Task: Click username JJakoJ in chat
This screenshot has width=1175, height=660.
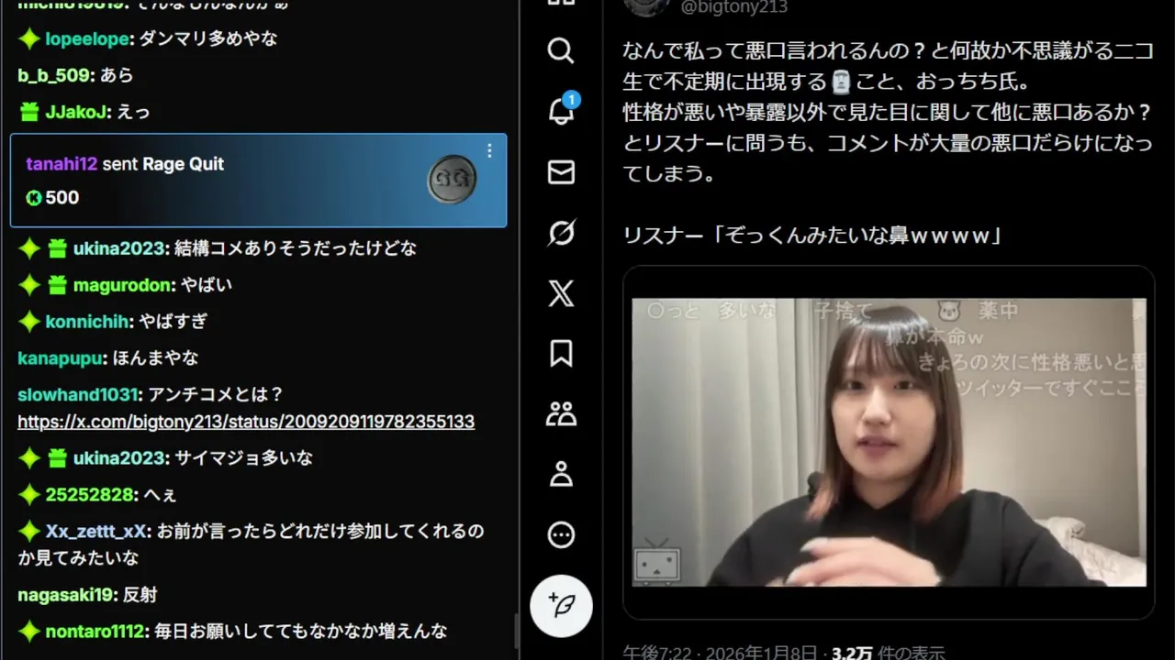Action: pyautogui.click(x=76, y=112)
